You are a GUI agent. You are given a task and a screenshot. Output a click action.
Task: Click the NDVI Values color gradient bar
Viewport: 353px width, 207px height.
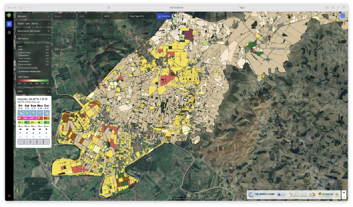(x=33, y=80)
